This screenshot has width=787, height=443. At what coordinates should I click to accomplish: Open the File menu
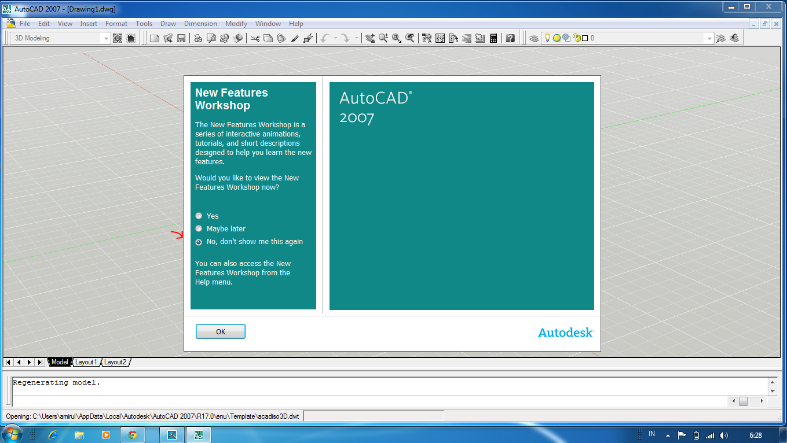25,24
